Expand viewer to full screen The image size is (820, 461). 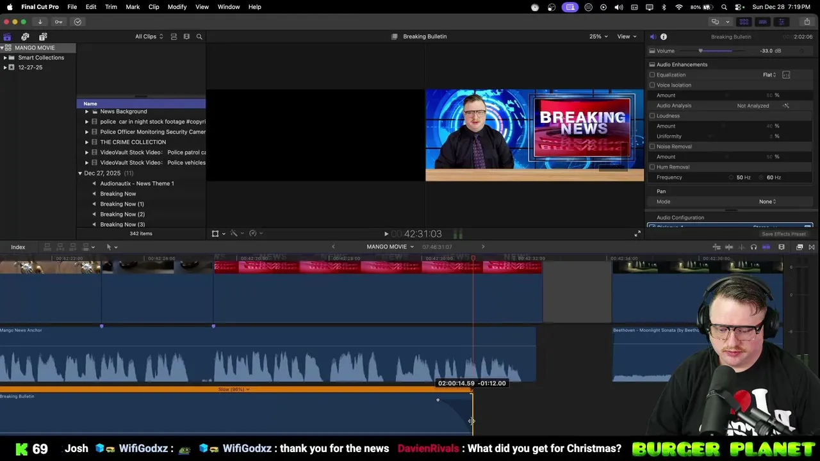637,234
